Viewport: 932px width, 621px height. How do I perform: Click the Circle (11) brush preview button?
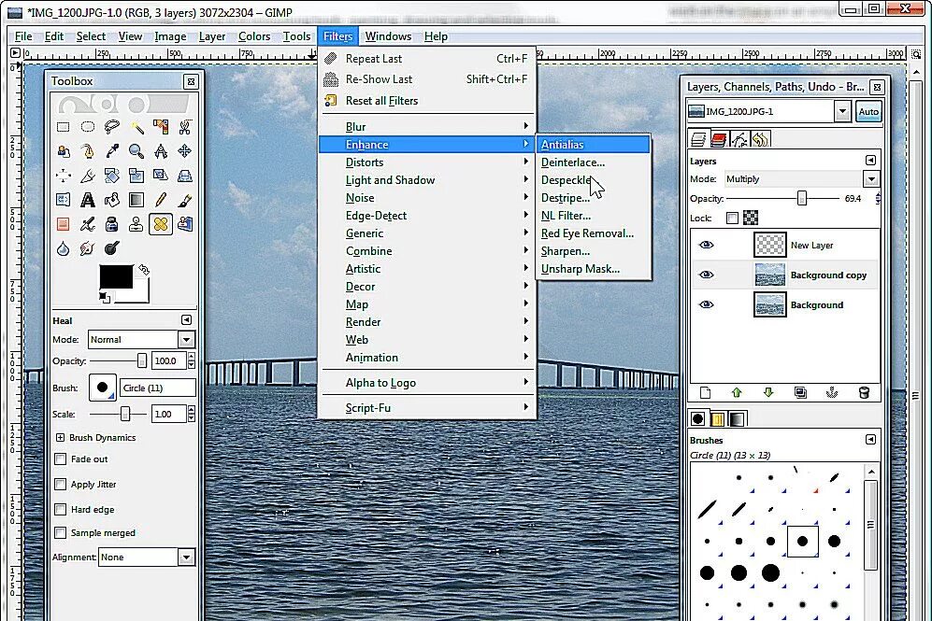pyautogui.click(x=102, y=388)
